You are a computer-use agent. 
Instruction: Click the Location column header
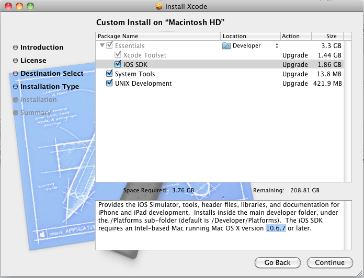[x=251, y=36]
